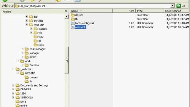The height and width of the screenshot is (107, 190).
Task: Click XML Document type in web.xml row
Action: [145, 27]
